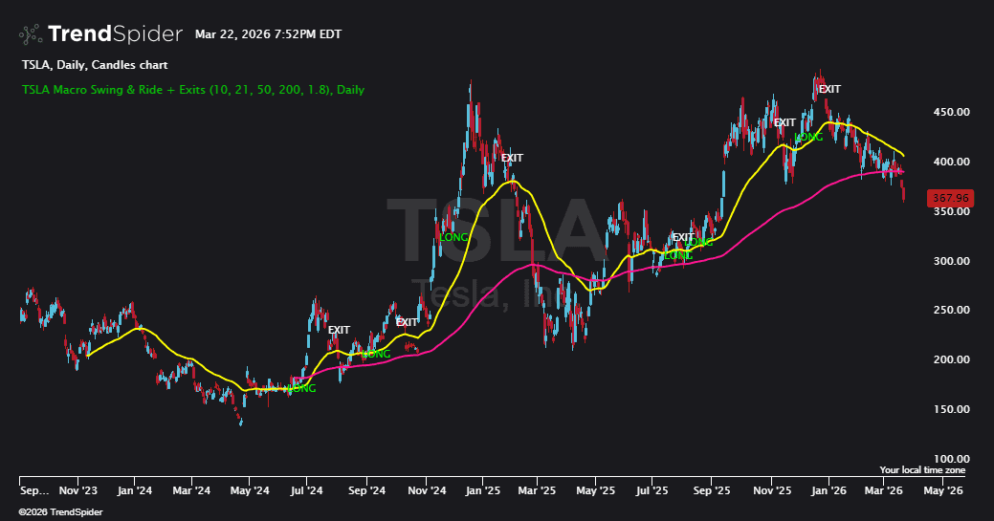
Task: Click the 400.00 price axis label
Action: point(951,162)
